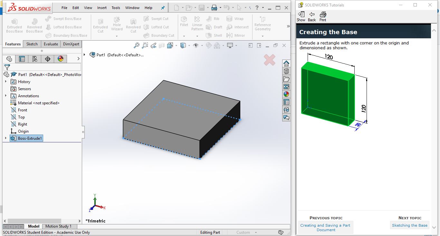Screen dimensions: 440x236
Task: Select the Right plane in feature tree
Action: (x=19, y=124)
